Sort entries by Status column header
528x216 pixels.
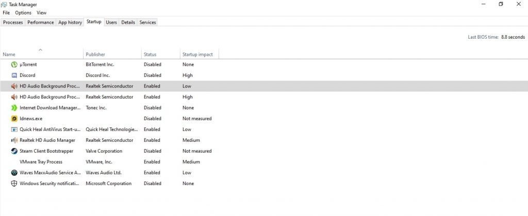point(150,54)
